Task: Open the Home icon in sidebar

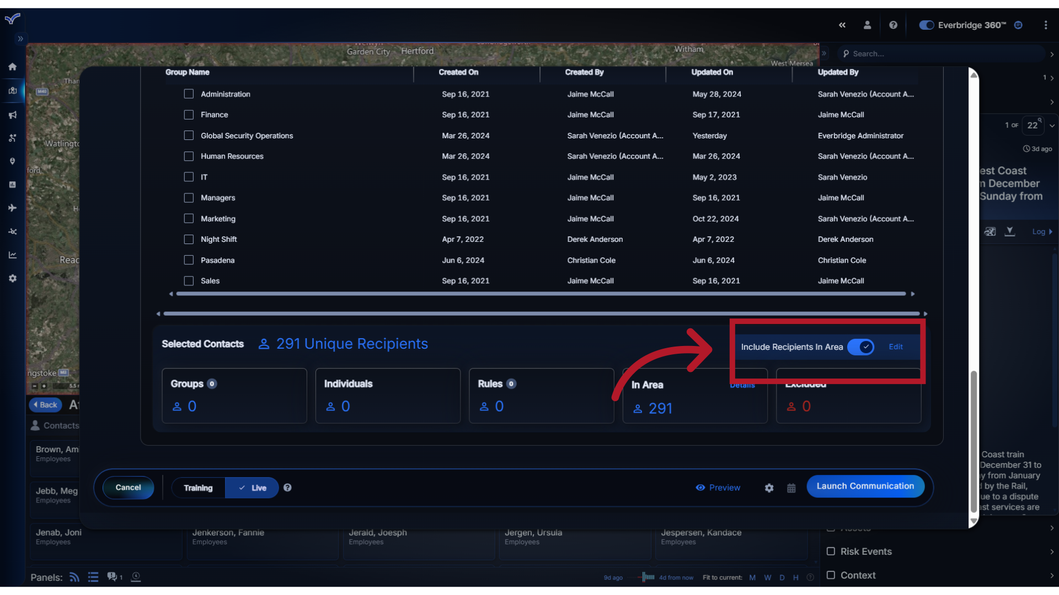Action: (x=12, y=66)
